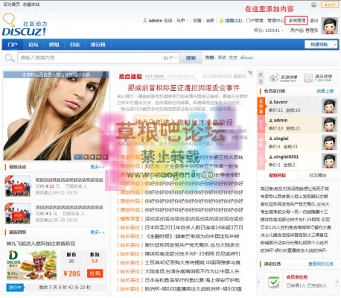Open member admin in the ranking list

pyautogui.click(x=281, y=120)
